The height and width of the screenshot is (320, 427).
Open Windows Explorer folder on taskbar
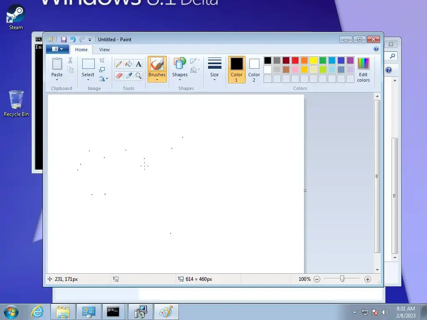[63, 312]
